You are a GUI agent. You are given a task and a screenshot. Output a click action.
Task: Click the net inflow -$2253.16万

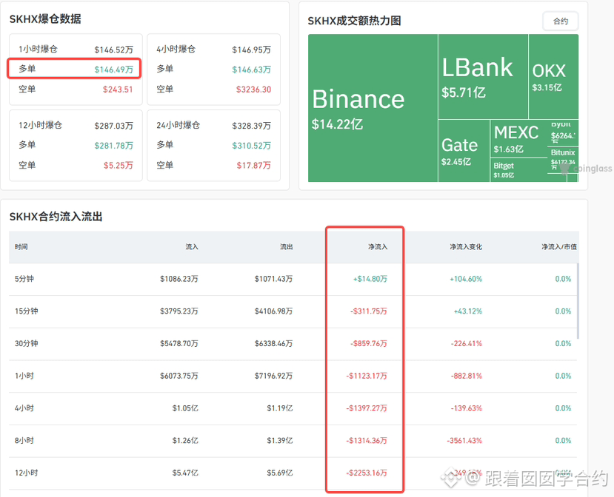pyautogui.click(x=367, y=473)
